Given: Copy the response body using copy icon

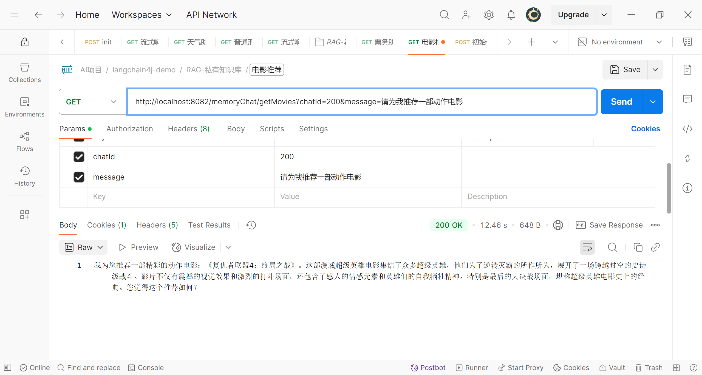Looking at the screenshot, I should tap(638, 247).
